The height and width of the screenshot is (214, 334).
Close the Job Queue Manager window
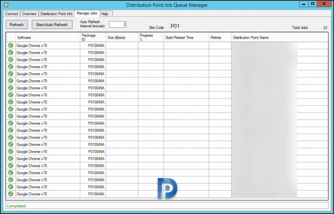tap(324, 4)
